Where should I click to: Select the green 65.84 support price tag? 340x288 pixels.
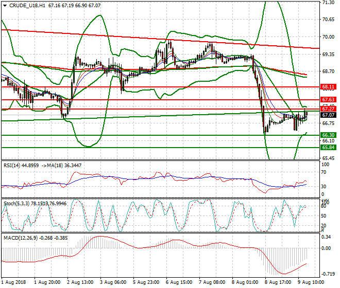click(x=328, y=147)
